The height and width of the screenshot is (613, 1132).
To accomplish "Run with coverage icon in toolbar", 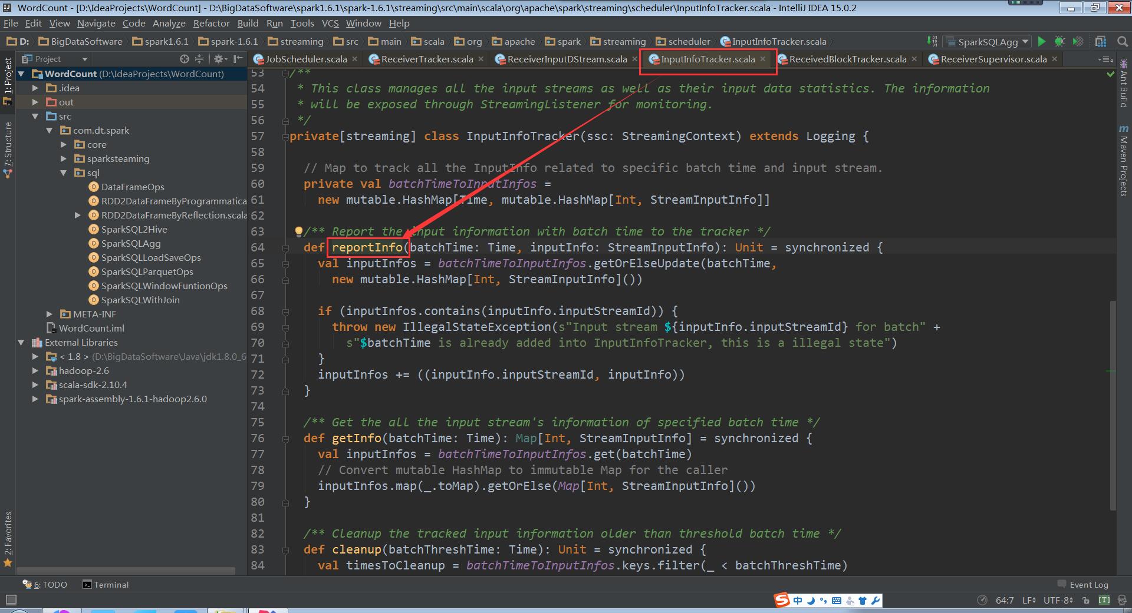I will pyautogui.click(x=1078, y=41).
